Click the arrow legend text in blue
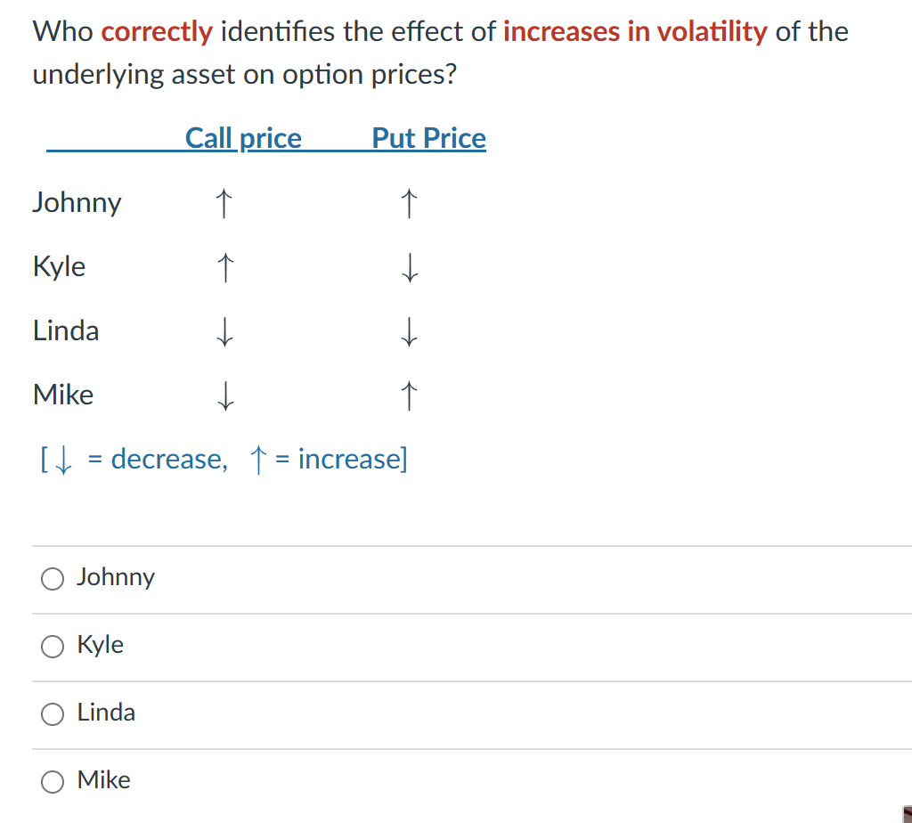The width and height of the screenshot is (912, 823). click(223, 459)
